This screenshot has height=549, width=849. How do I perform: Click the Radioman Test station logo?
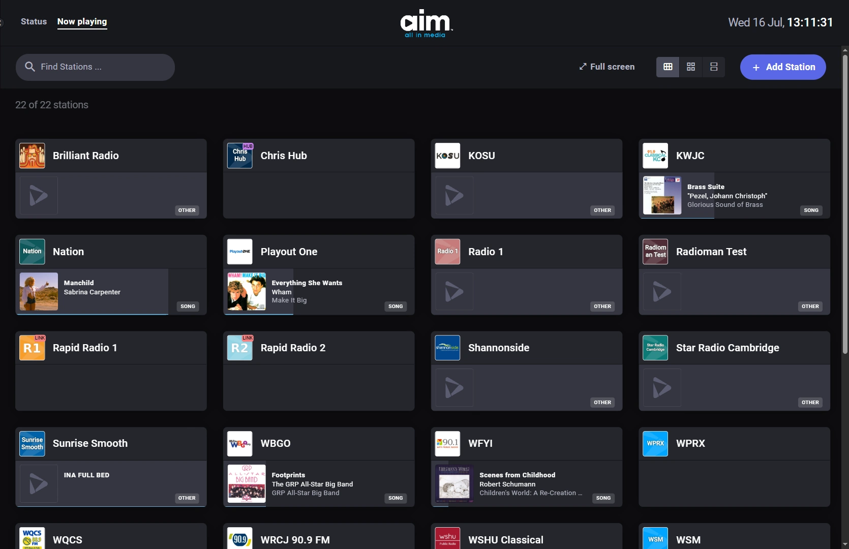655,252
